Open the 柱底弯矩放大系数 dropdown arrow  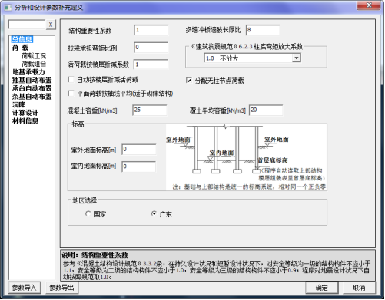pos(297,58)
